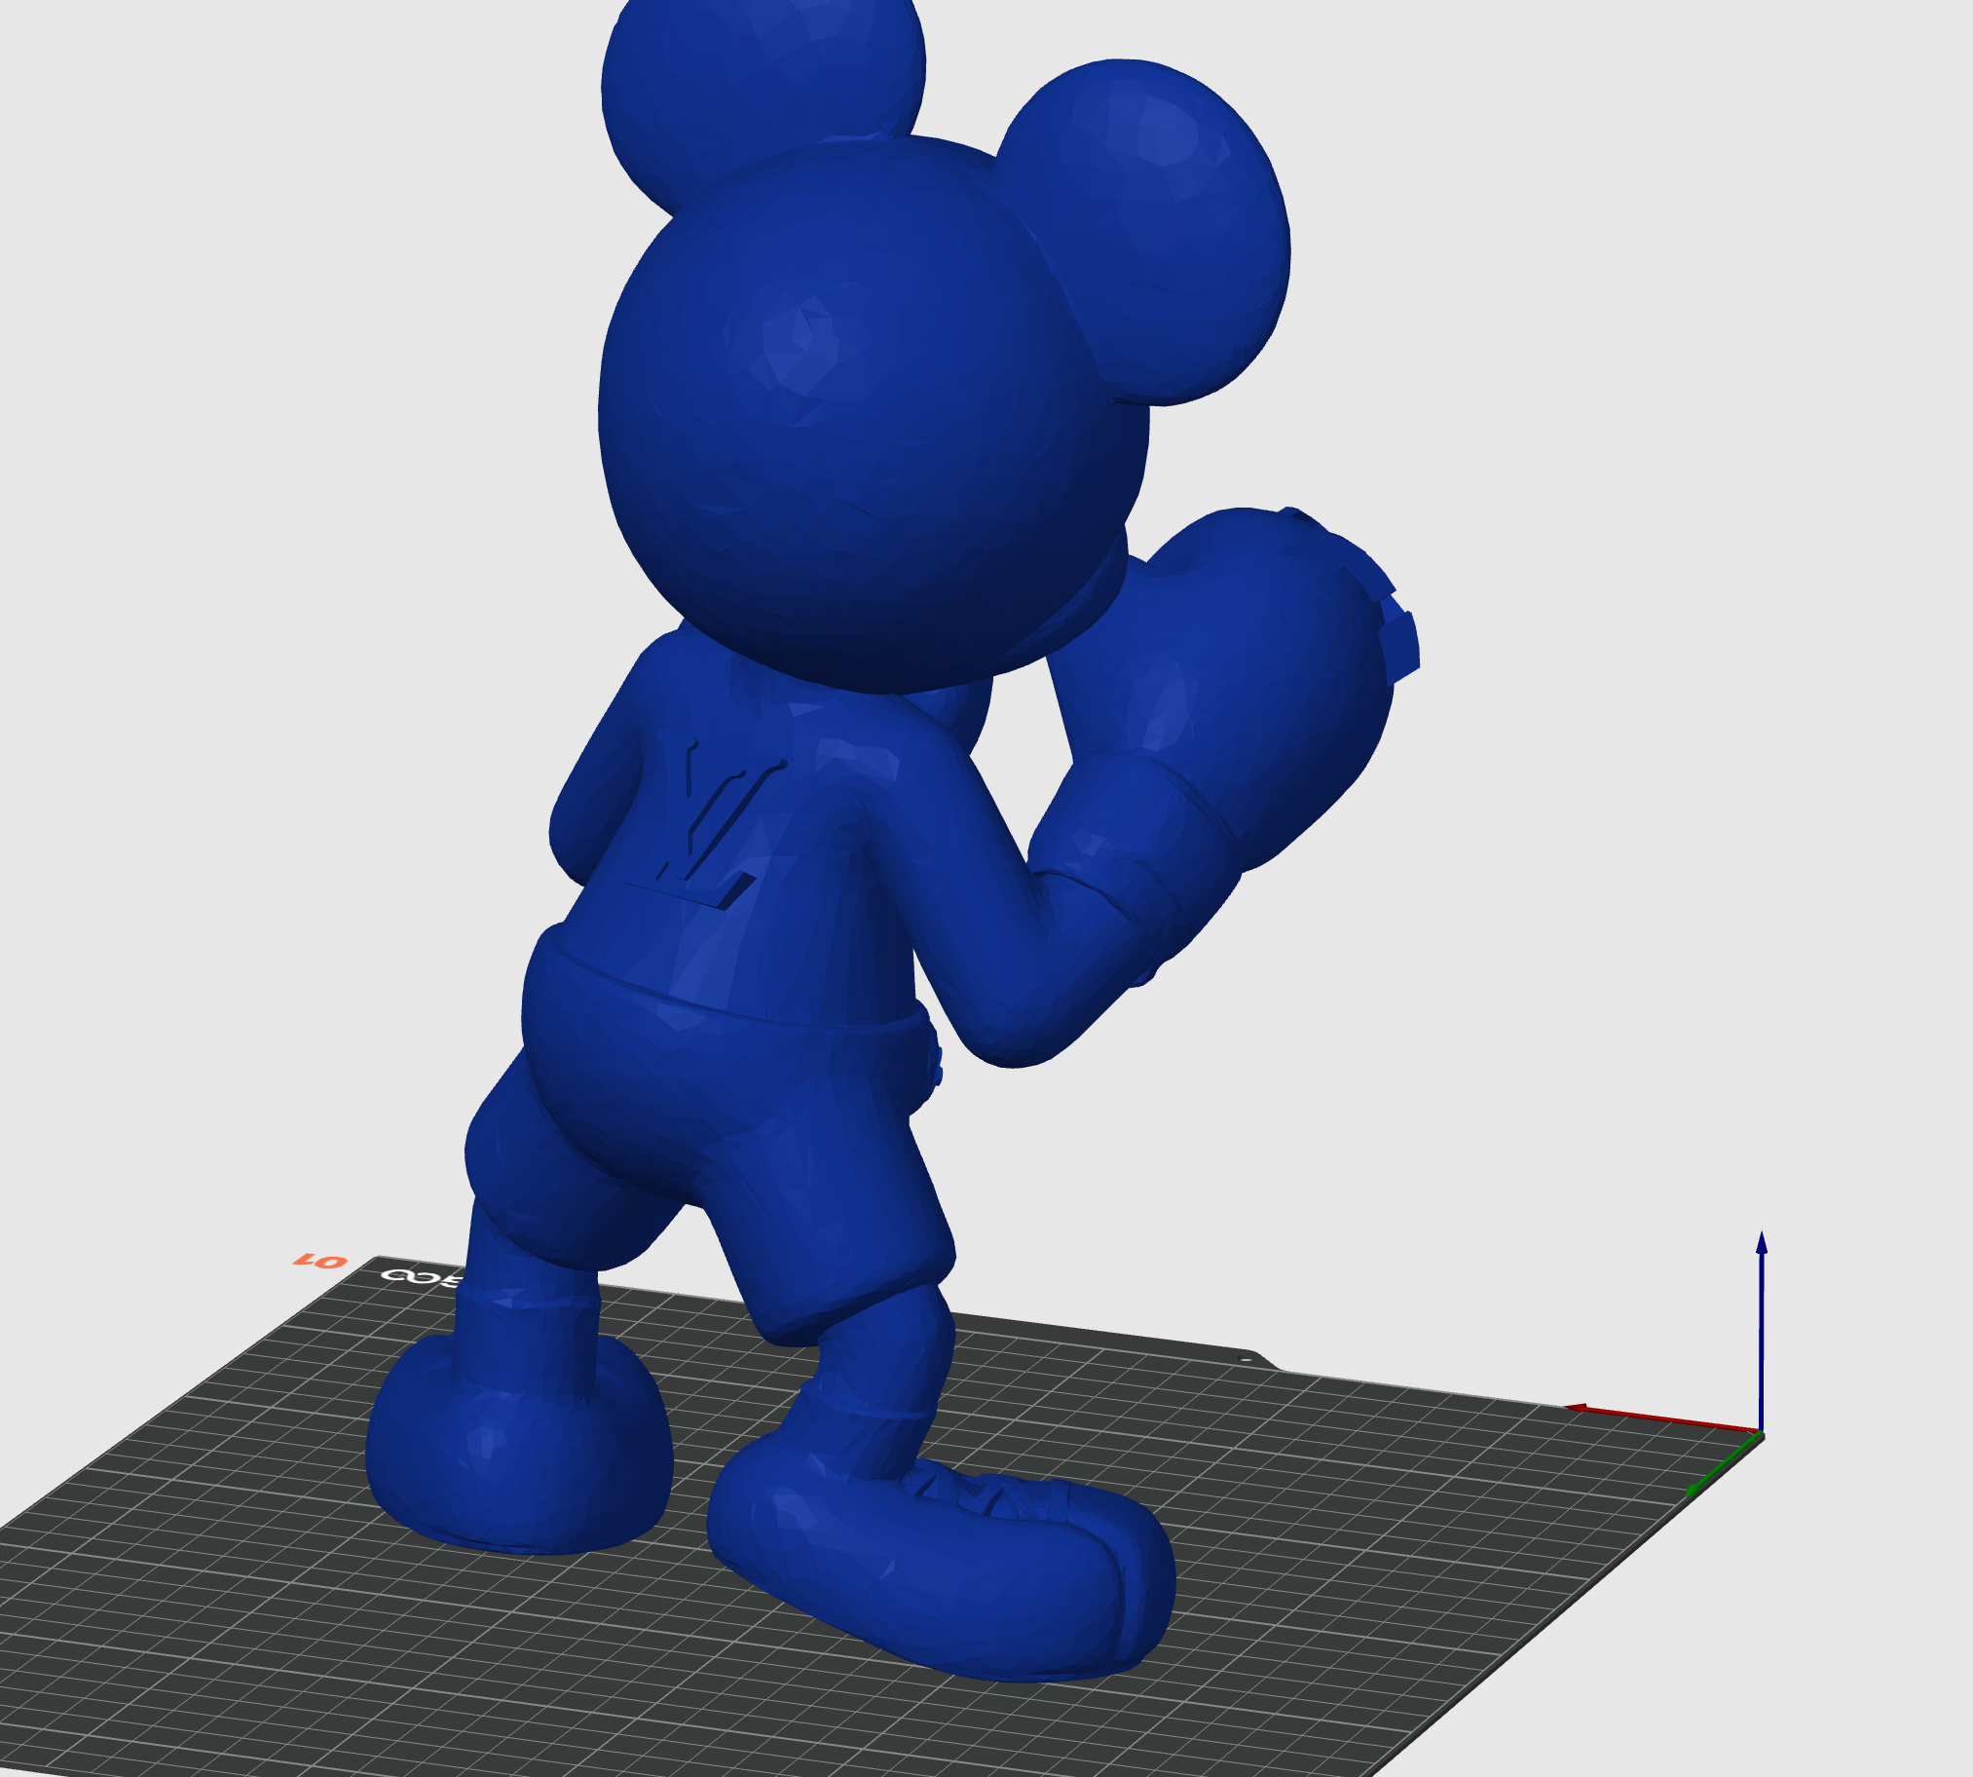The height and width of the screenshot is (1777, 1973).
Task: Click the orange "01" plate number label
Action: pyautogui.click(x=320, y=1261)
